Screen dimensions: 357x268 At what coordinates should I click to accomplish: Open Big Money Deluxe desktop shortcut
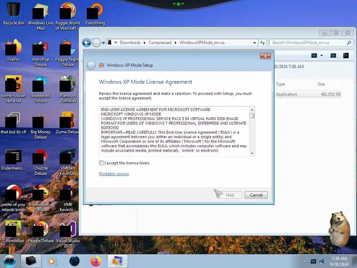(x=40, y=126)
